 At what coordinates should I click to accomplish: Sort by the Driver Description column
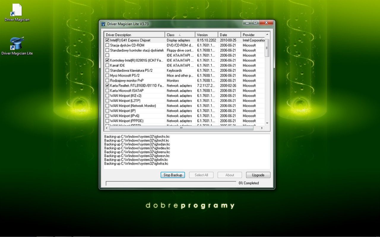tap(134, 35)
